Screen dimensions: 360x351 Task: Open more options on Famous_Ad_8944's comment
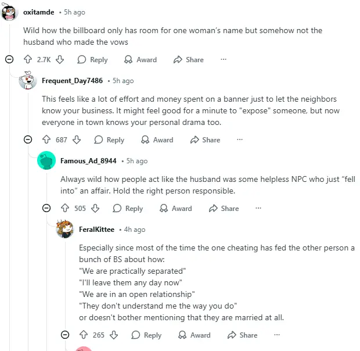(258, 208)
